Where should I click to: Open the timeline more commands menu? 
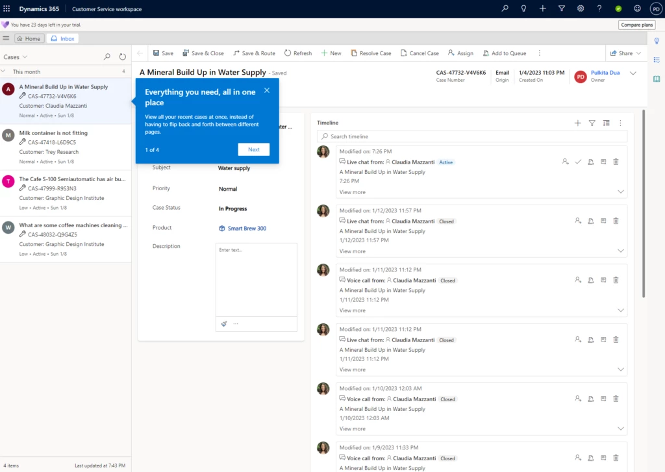point(621,123)
